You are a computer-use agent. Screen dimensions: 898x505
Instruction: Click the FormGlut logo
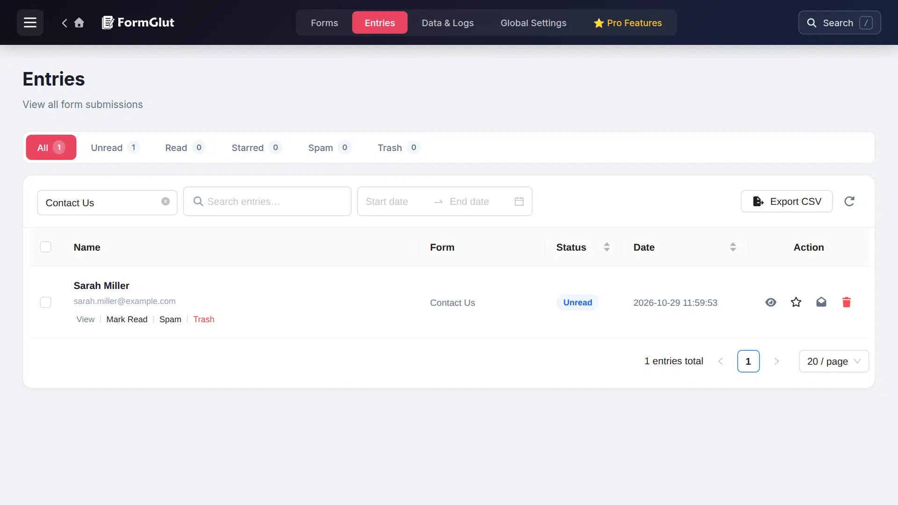point(138,22)
